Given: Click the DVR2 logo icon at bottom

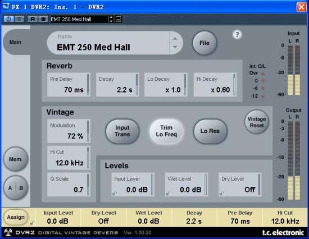Looking at the screenshot, I should click(x=8, y=232).
